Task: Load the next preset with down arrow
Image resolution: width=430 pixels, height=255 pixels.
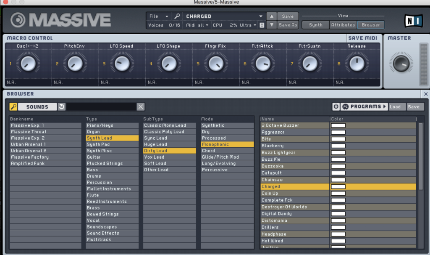Action: tap(272, 25)
